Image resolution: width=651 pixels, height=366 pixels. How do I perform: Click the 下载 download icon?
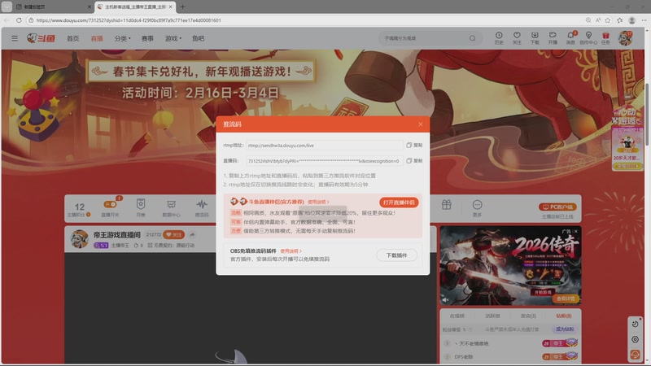(x=535, y=37)
